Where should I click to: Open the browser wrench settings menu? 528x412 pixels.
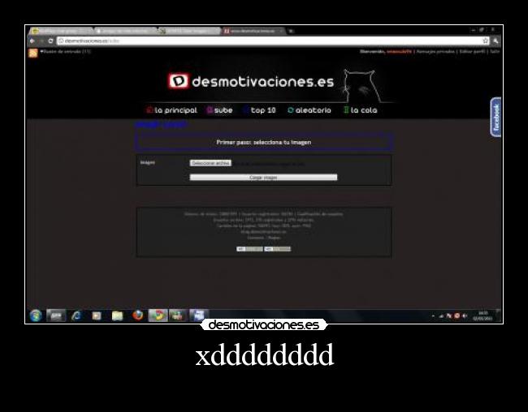click(x=496, y=41)
